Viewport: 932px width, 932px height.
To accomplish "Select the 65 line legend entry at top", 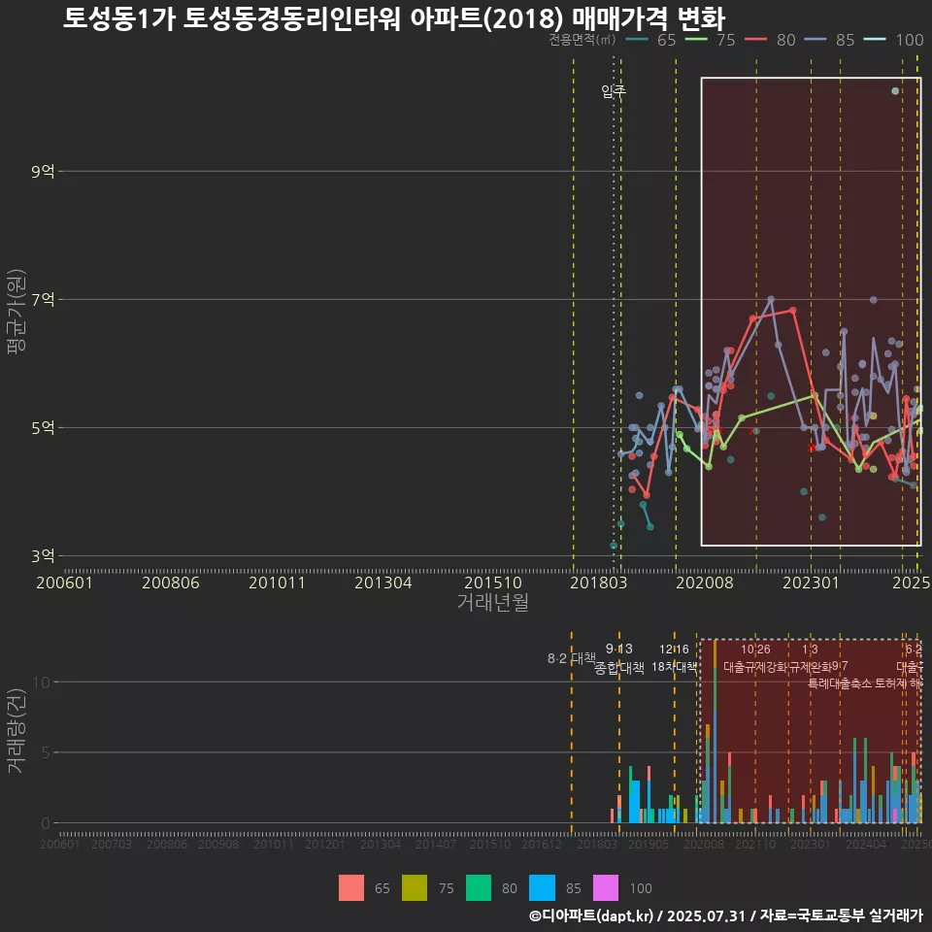I will coord(651,40).
